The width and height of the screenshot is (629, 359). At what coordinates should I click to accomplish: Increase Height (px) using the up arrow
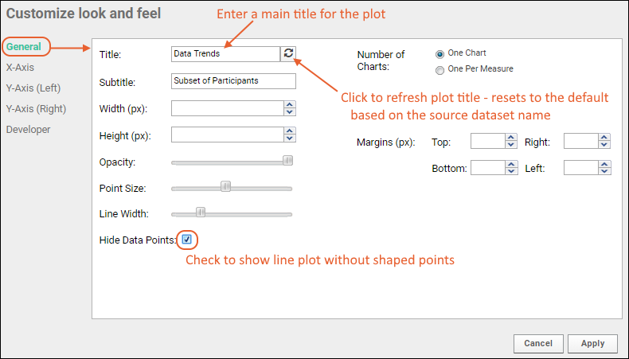pyautogui.click(x=290, y=131)
